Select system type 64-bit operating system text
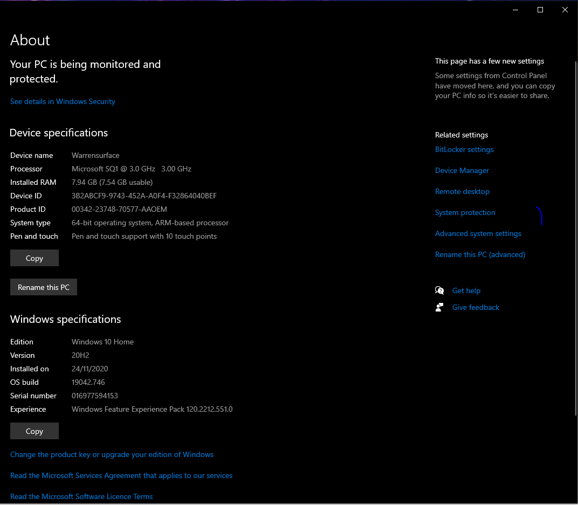 150,223
